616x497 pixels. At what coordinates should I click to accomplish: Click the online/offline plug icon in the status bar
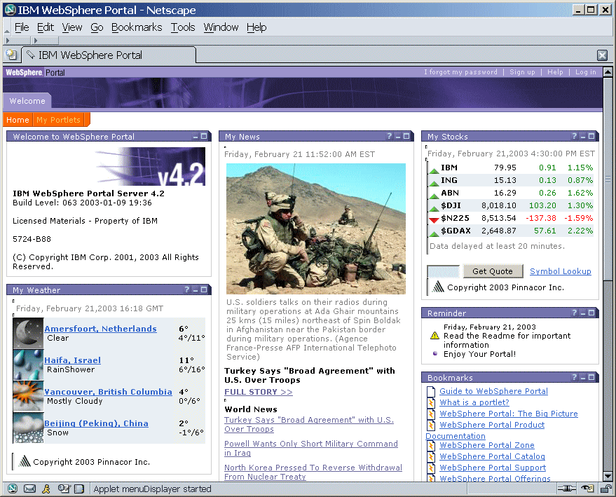566,489
